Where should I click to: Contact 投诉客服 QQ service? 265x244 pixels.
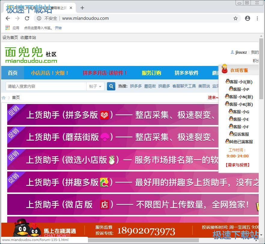point(239,134)
